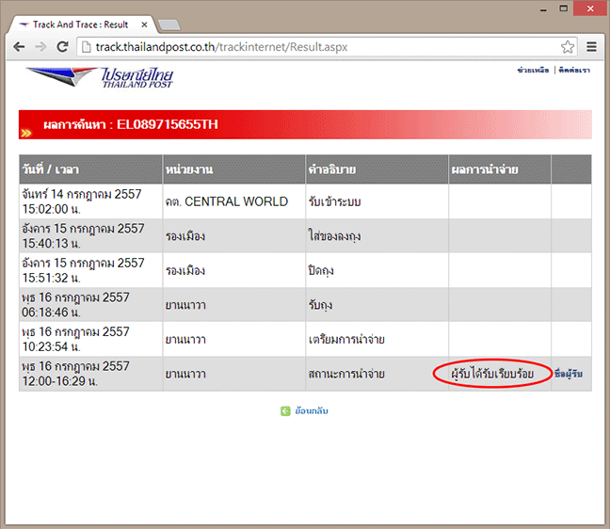
Task: Click the browser forward arrow button
Action: click(x=40, y=46)
